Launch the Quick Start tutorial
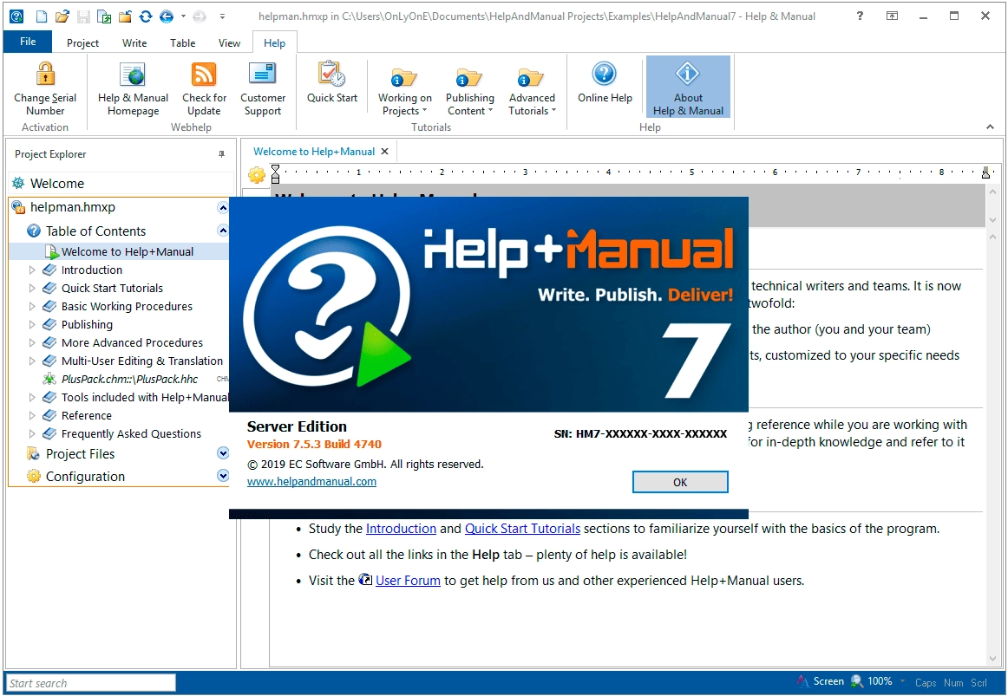The width and height of the screenshot is (1008, 696). (x=331, y=83)
